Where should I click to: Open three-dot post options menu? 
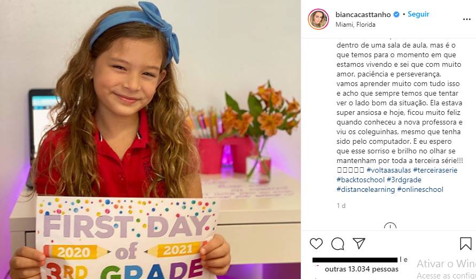point(466,19)
